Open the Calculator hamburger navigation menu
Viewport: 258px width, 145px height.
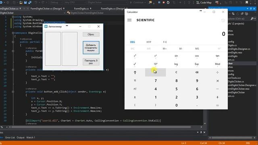pos(129,20)
